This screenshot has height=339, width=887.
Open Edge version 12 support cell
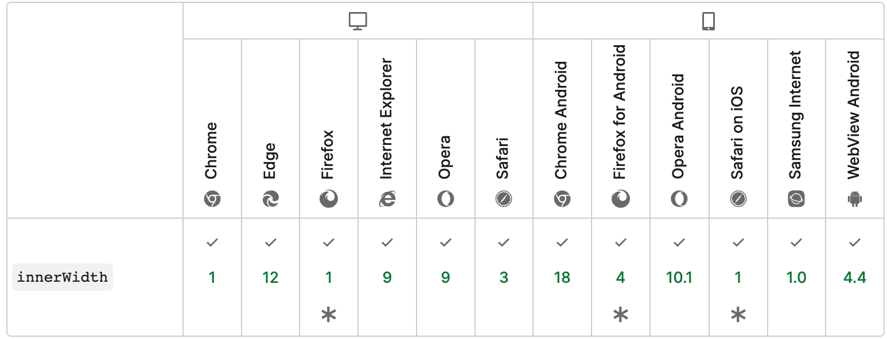pos(270,278)
